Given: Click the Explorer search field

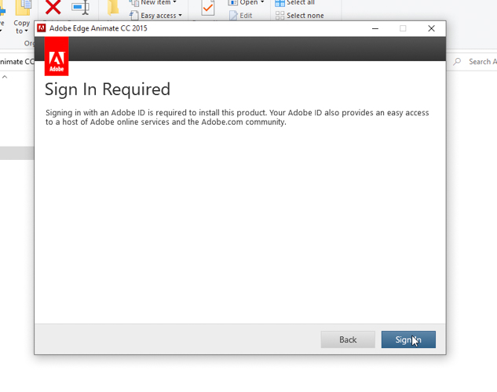Looking at the screenshot, I should point(479,61).
